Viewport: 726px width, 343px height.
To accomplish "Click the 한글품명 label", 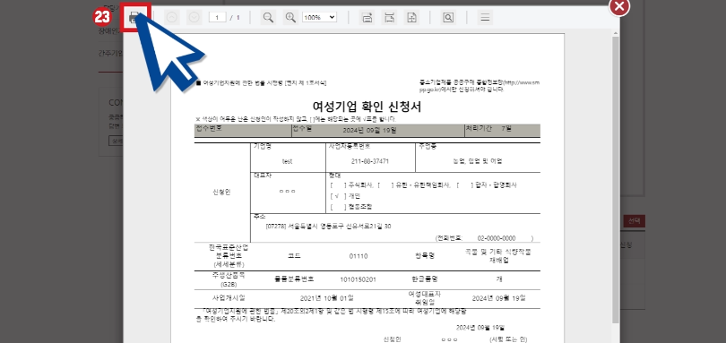I will point(425,279).
